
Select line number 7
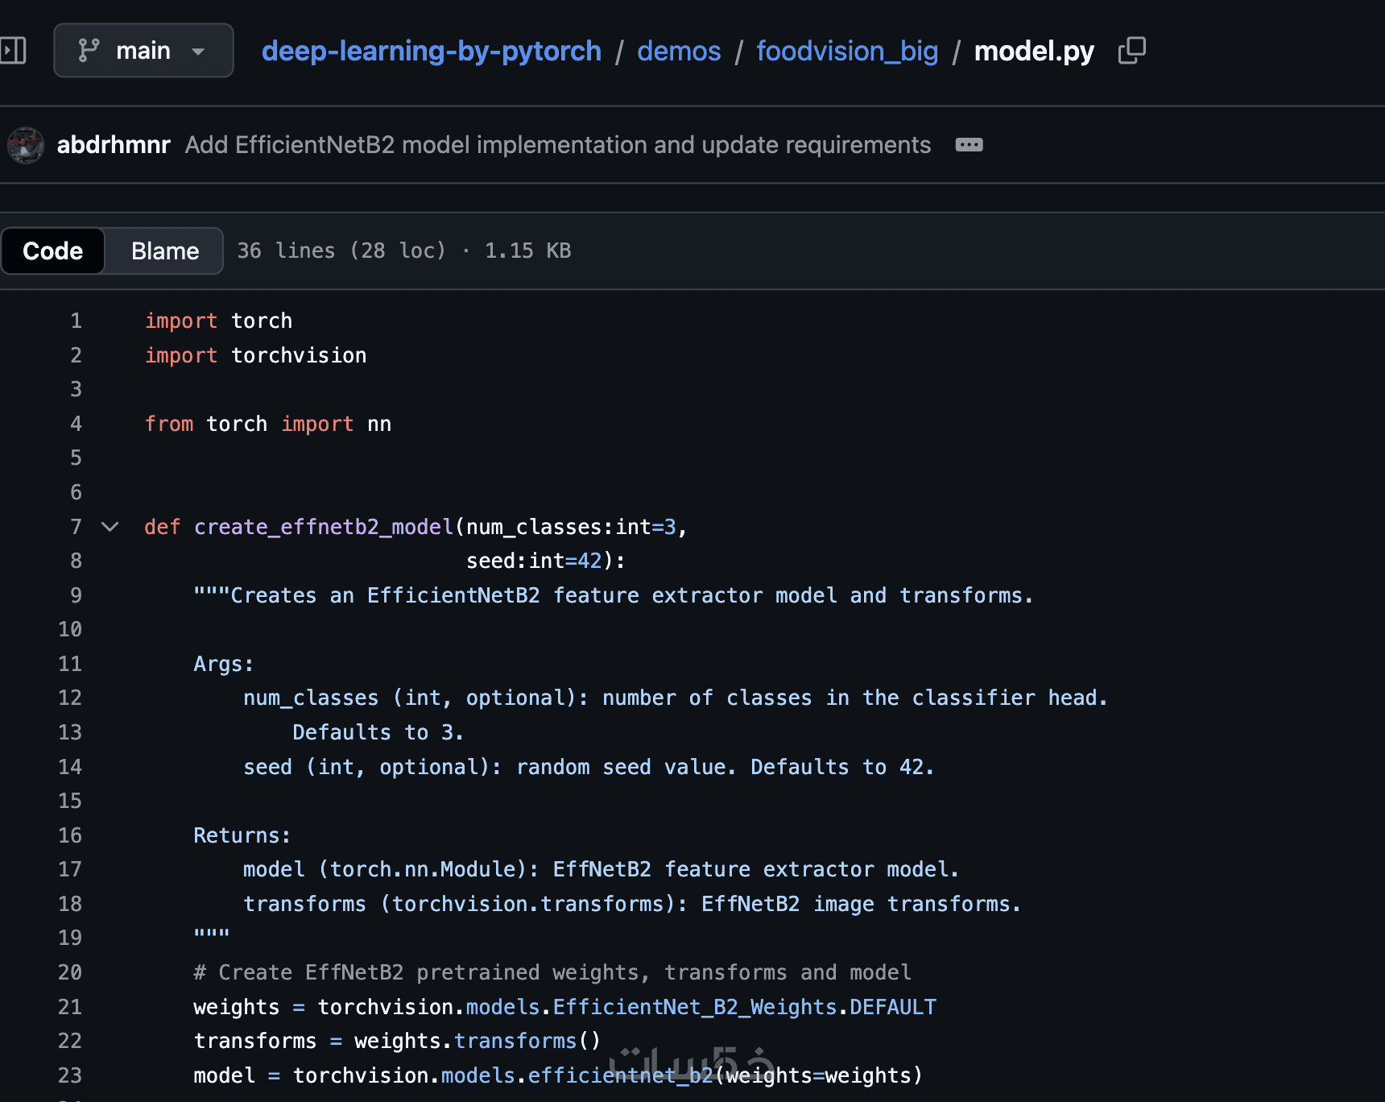[76, 527]
